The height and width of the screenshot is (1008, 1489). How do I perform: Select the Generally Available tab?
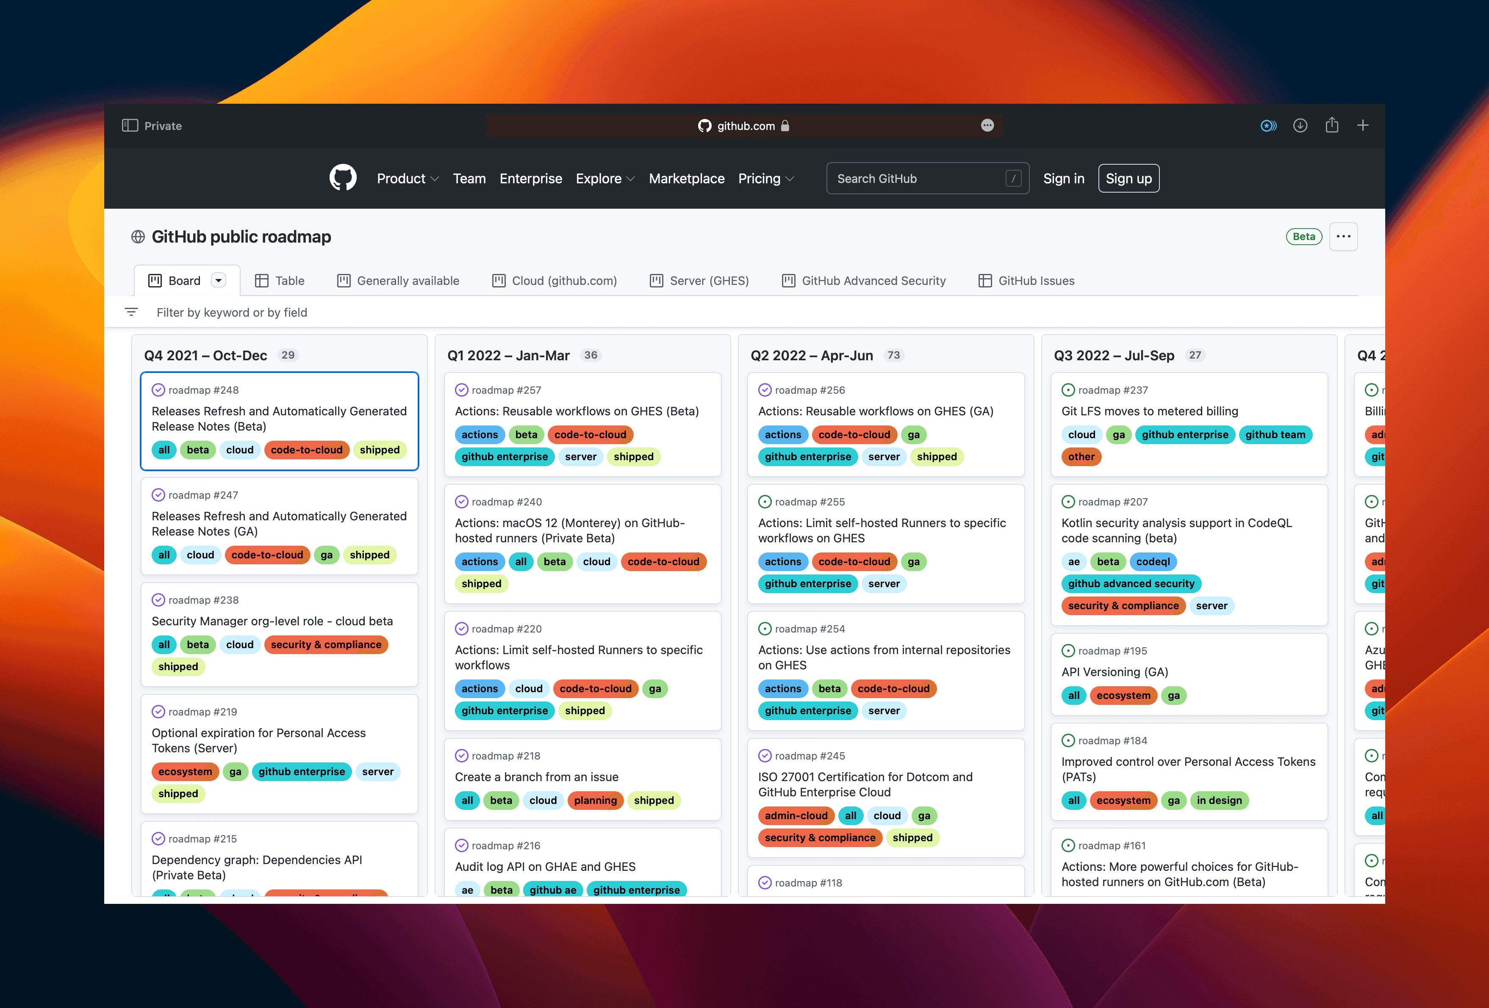(399, 280)
